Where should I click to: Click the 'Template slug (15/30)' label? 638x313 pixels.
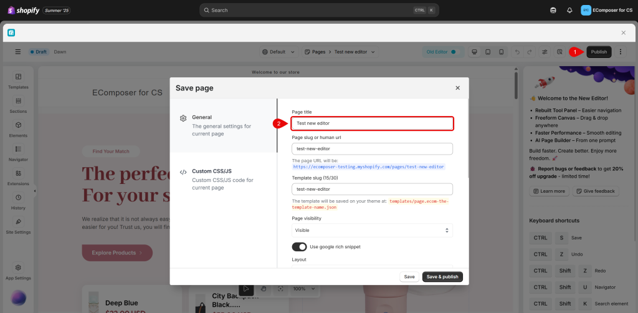[315, 178]
